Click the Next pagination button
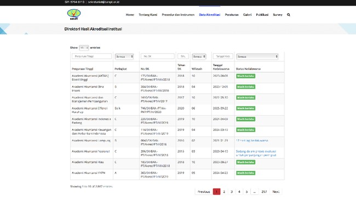The width and height of the screenshot is (356, 200). coord(276,192)
